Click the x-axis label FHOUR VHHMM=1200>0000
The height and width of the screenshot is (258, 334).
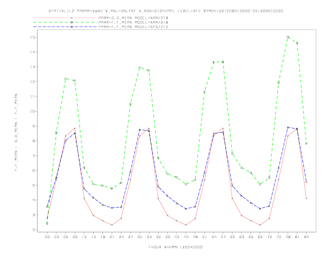click(x=175, y=247)
